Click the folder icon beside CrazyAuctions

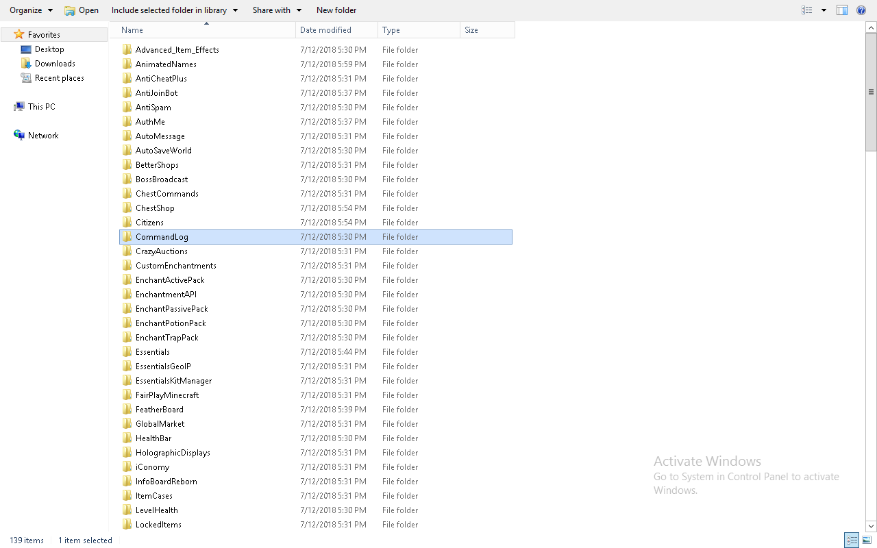point(127,251)
